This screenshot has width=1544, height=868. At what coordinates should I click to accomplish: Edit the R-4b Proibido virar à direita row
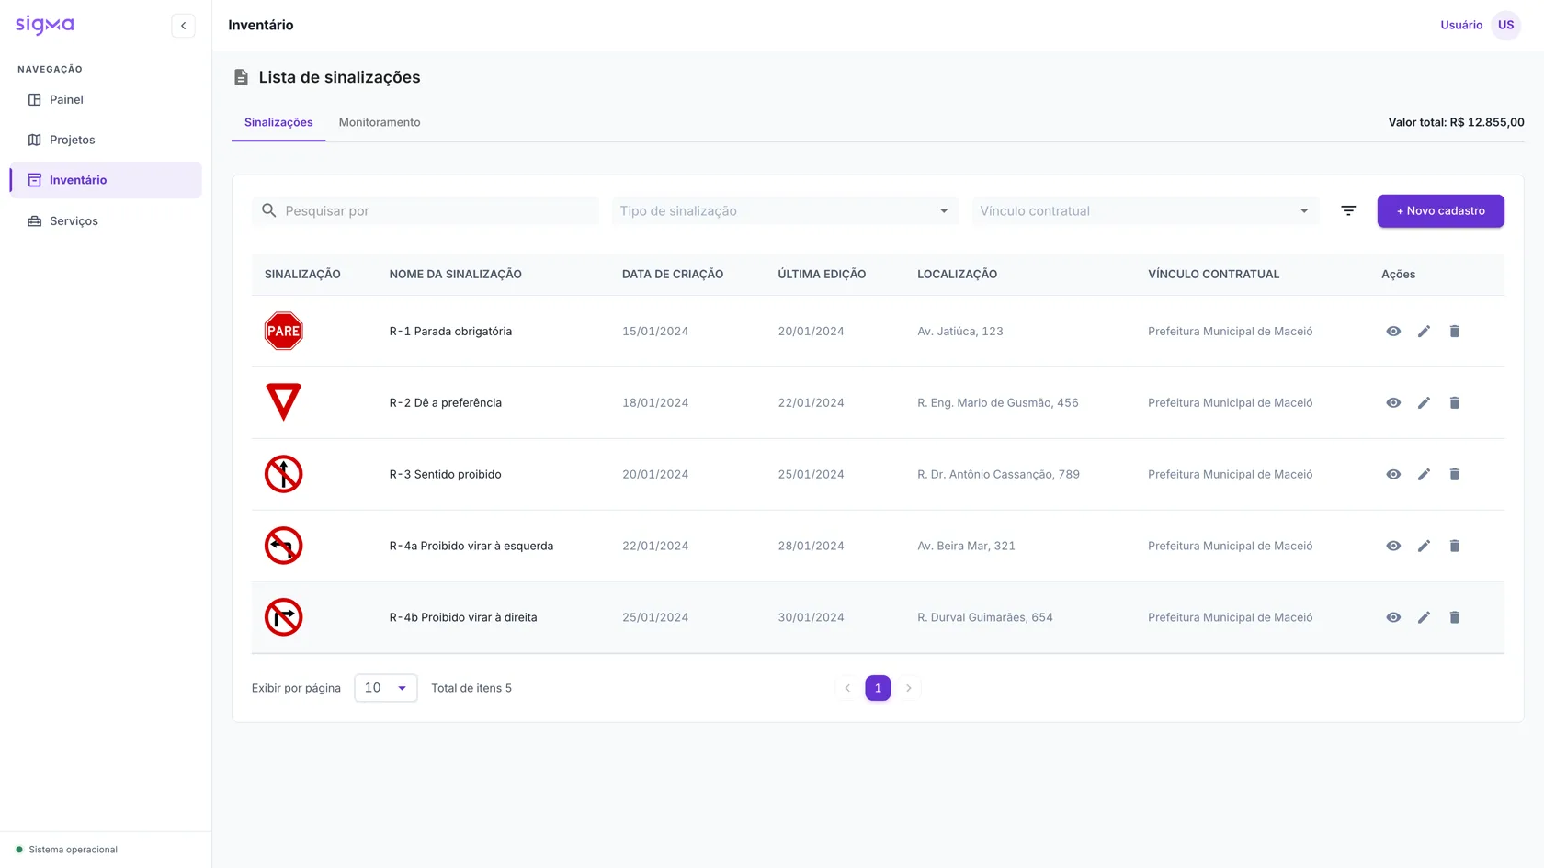coord(1424,618)
